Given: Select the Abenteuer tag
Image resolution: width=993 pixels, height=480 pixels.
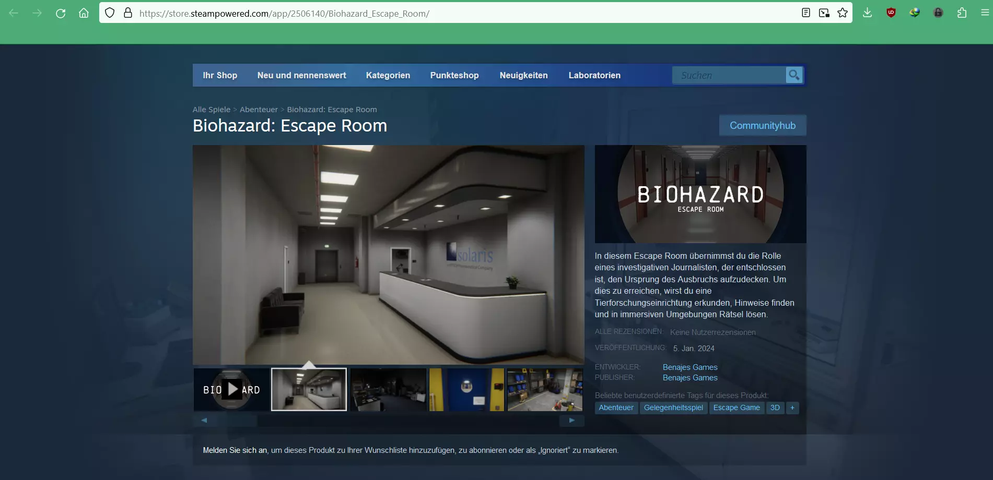Looking at the screenshot, I should pyautogui.click(x=616, y=407).
